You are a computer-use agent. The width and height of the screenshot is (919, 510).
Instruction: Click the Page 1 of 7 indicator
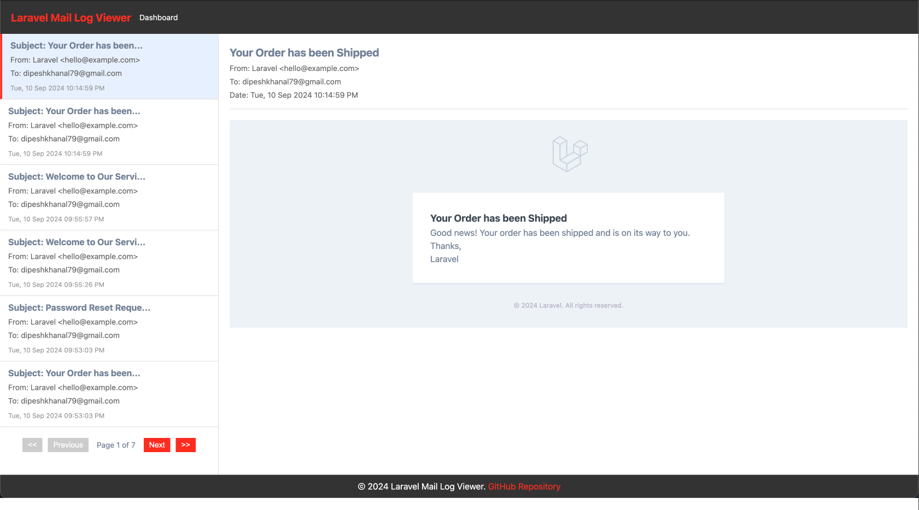click(x=116, y=445)
